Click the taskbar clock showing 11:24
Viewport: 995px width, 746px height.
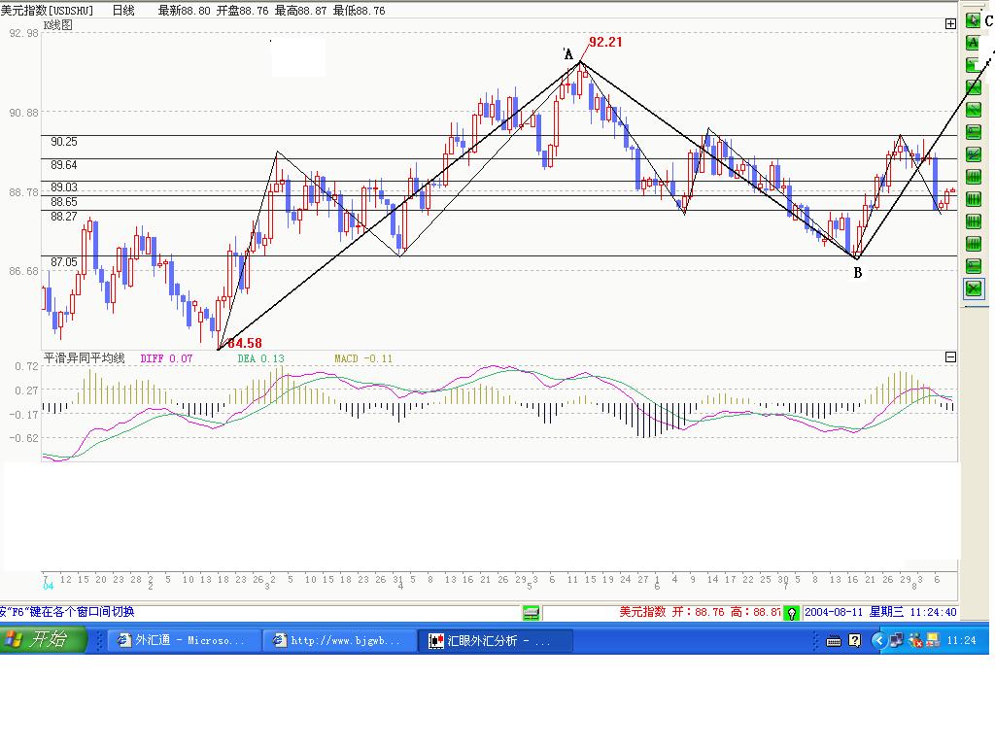961,640
